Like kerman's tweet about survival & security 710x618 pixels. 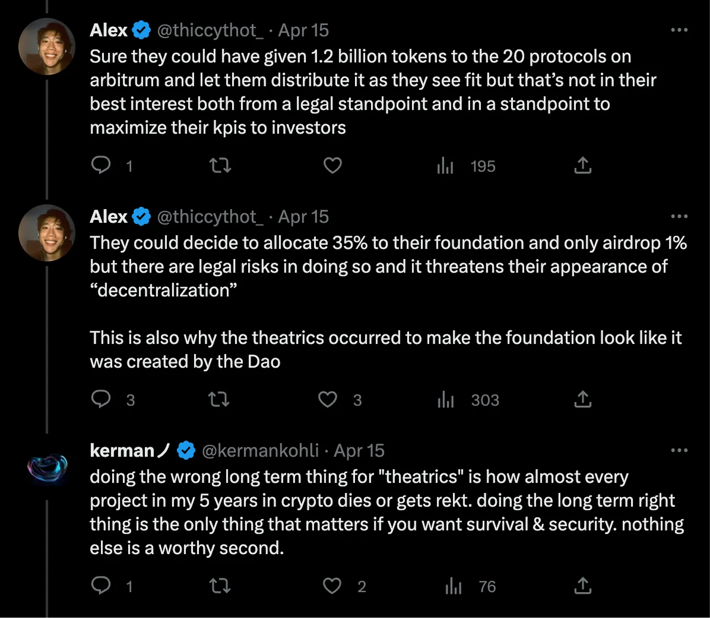(332, 586)
